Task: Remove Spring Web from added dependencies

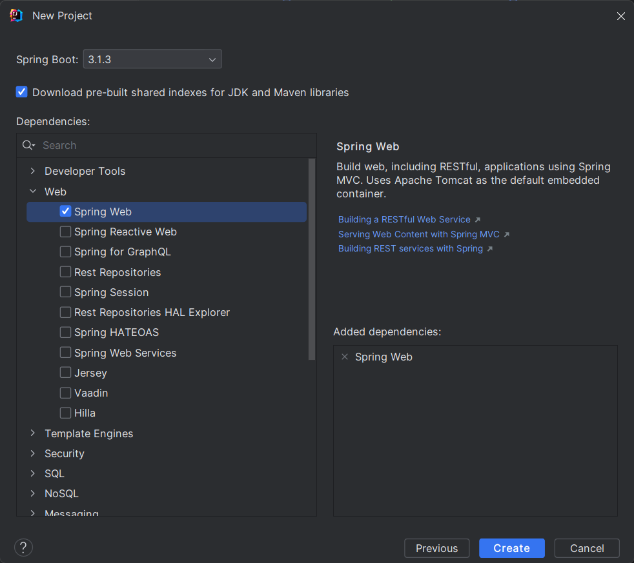Action: coord(345,357)
